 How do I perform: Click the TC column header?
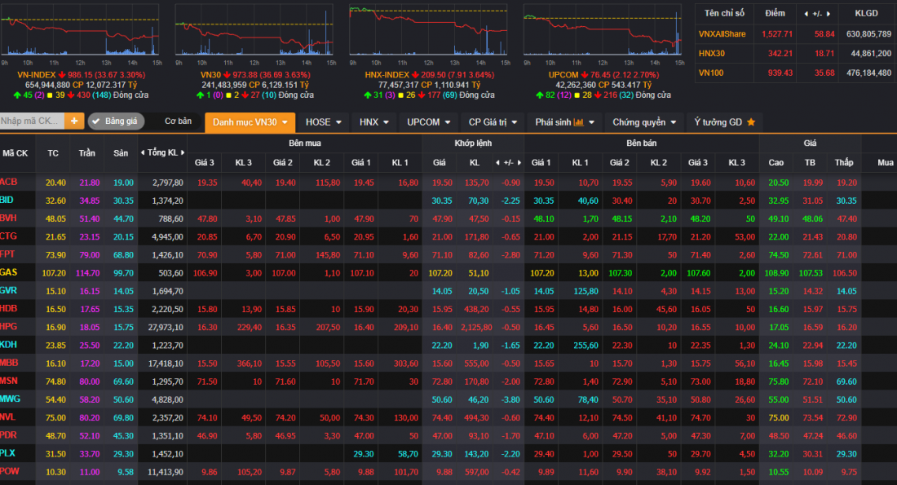[x=53, y=153]
